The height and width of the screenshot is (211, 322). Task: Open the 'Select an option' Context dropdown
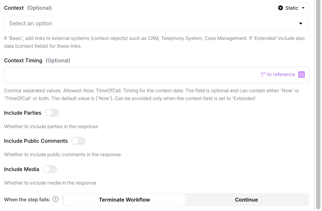(x=151, y=23)
